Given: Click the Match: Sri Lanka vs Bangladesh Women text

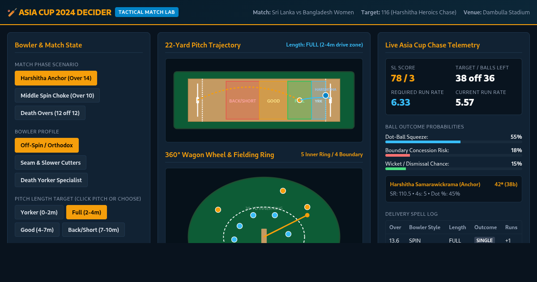Looking at the screenshot, I should (303, 13).
